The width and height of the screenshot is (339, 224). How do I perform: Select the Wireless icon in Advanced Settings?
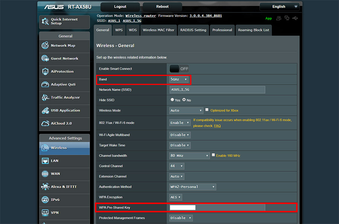tap(45, 148)
